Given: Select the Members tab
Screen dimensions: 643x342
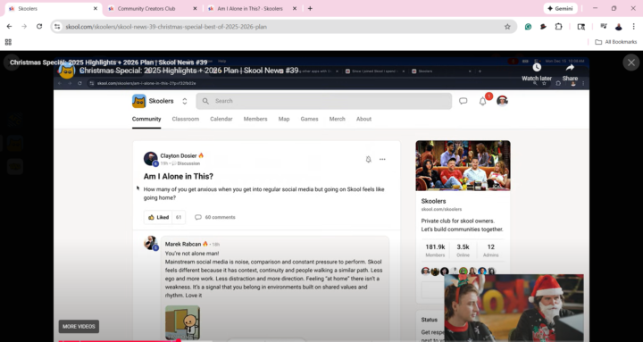Looking at the screenshot, I should tap(255, 119).
